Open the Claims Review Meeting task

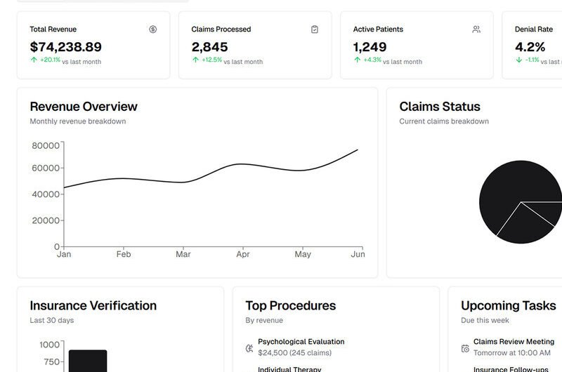pos(514,342)
